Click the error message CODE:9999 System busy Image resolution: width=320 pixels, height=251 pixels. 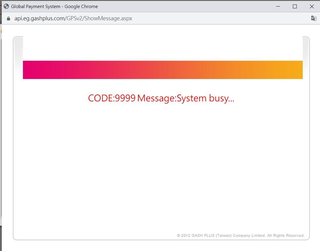(x=161, y=98)
